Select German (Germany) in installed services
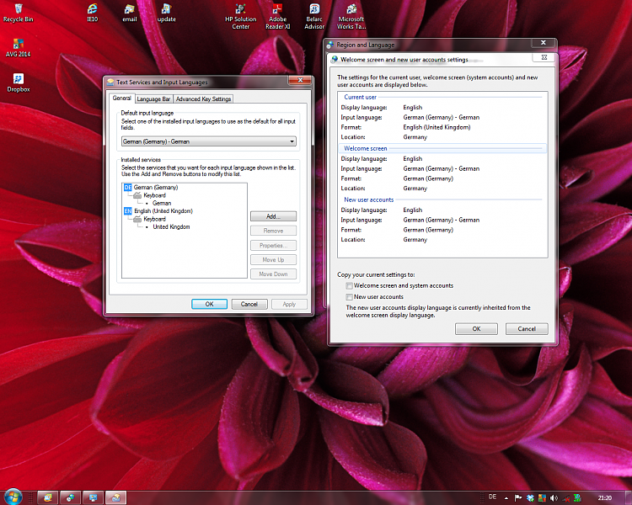This screenshot has height=505, width=632. click(x=156, y=187)
